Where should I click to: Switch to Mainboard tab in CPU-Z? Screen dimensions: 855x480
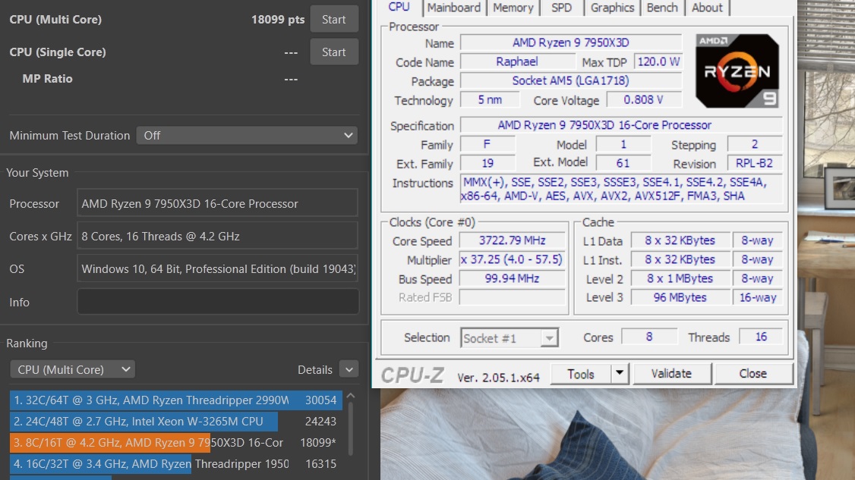click(453, 8)
